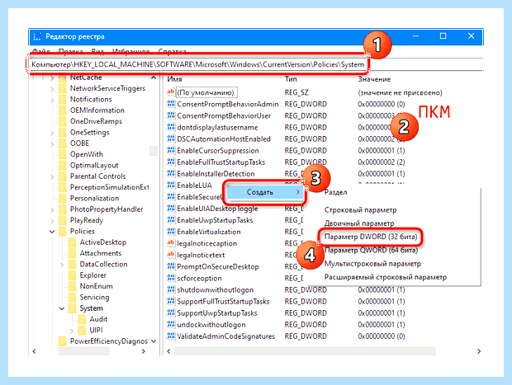Collapse the System tree node
This screenshot has height=385, width=512.
(62, 308)
